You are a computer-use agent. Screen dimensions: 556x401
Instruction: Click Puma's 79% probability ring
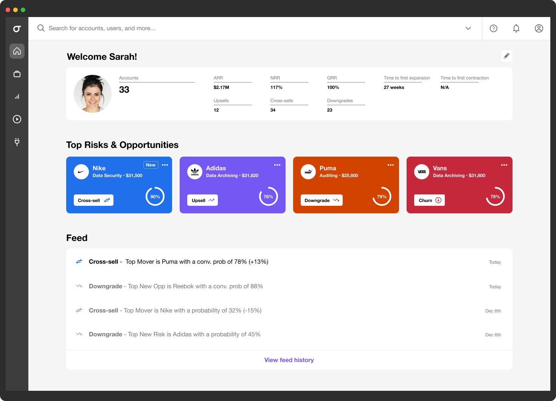[382, 196]
